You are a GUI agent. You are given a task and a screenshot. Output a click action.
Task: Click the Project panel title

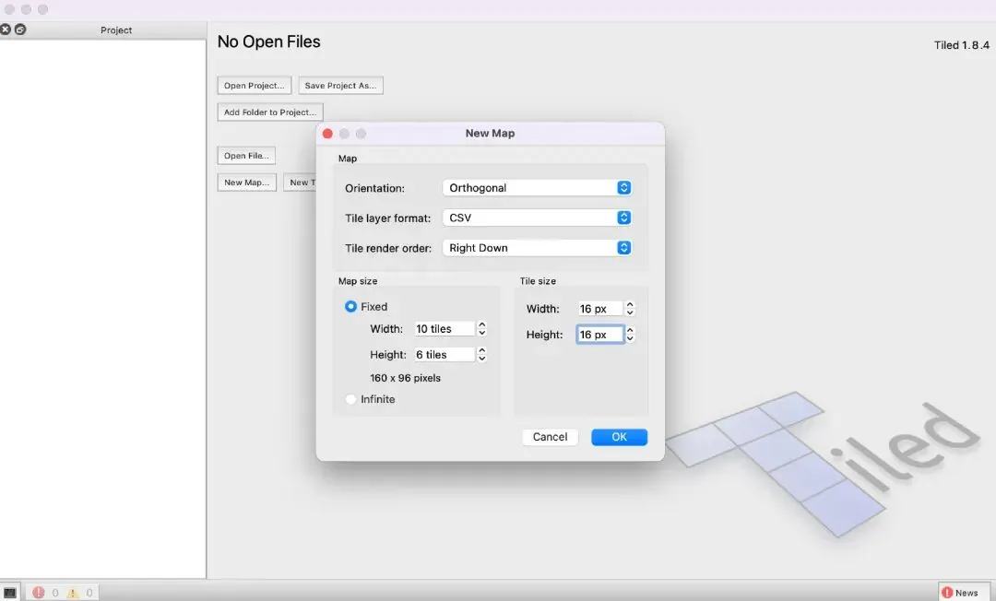point(116,29)
